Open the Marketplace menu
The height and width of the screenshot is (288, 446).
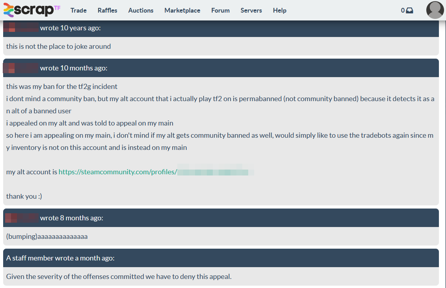click(x=182, y=11)
